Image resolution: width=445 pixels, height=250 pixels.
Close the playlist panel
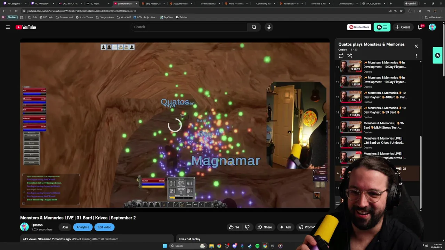tap(416, 46)
